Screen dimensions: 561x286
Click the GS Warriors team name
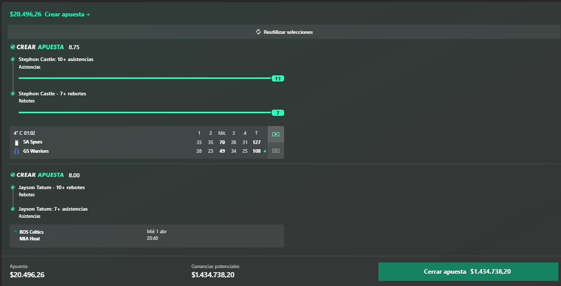pyautogui.click(x=36, y=151)
